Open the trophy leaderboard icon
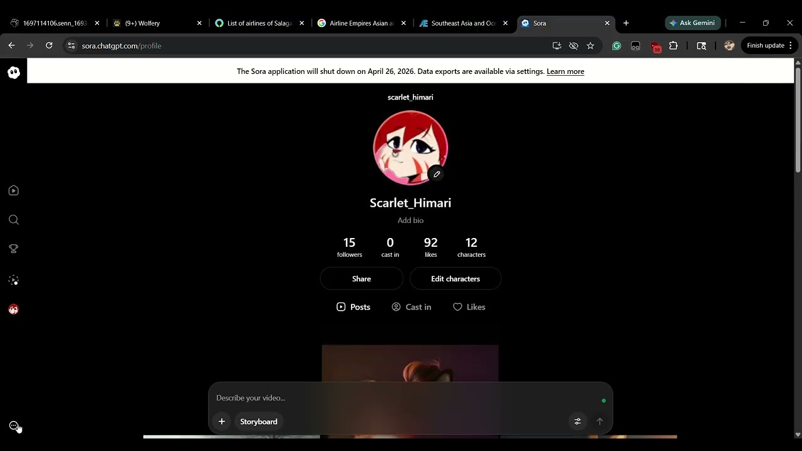Image resolution: width=802 pixels, height=451 pixels. (x=14, y=249)
